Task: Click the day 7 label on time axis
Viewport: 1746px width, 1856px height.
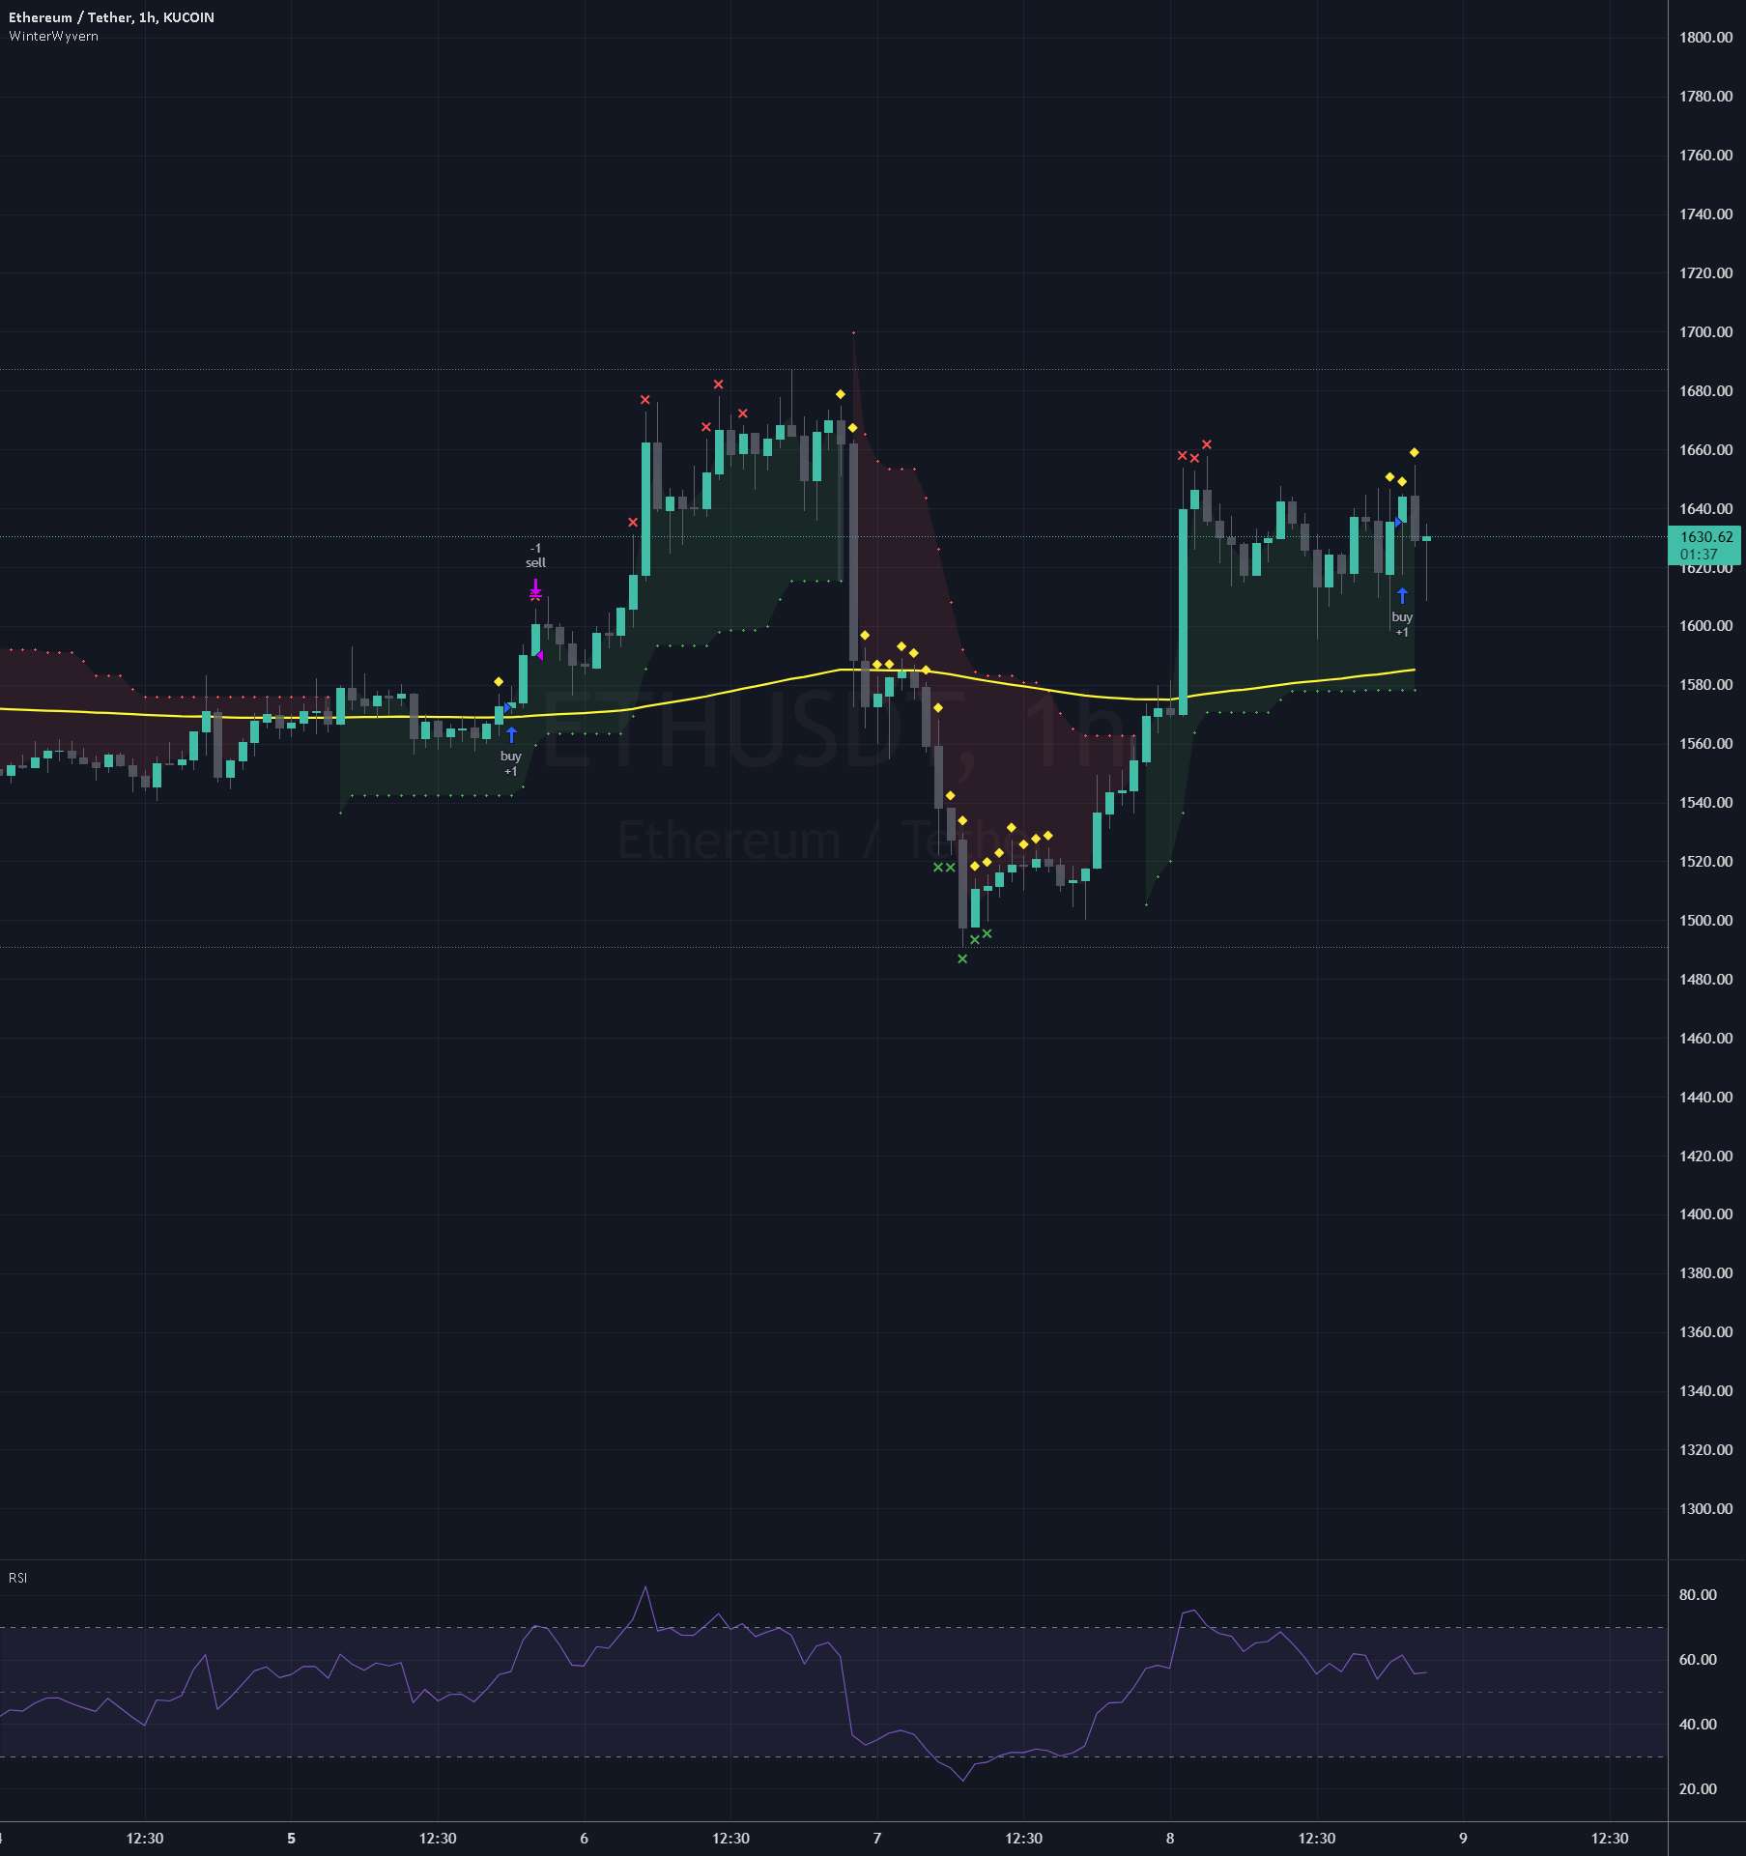Action: point(876,1839)
